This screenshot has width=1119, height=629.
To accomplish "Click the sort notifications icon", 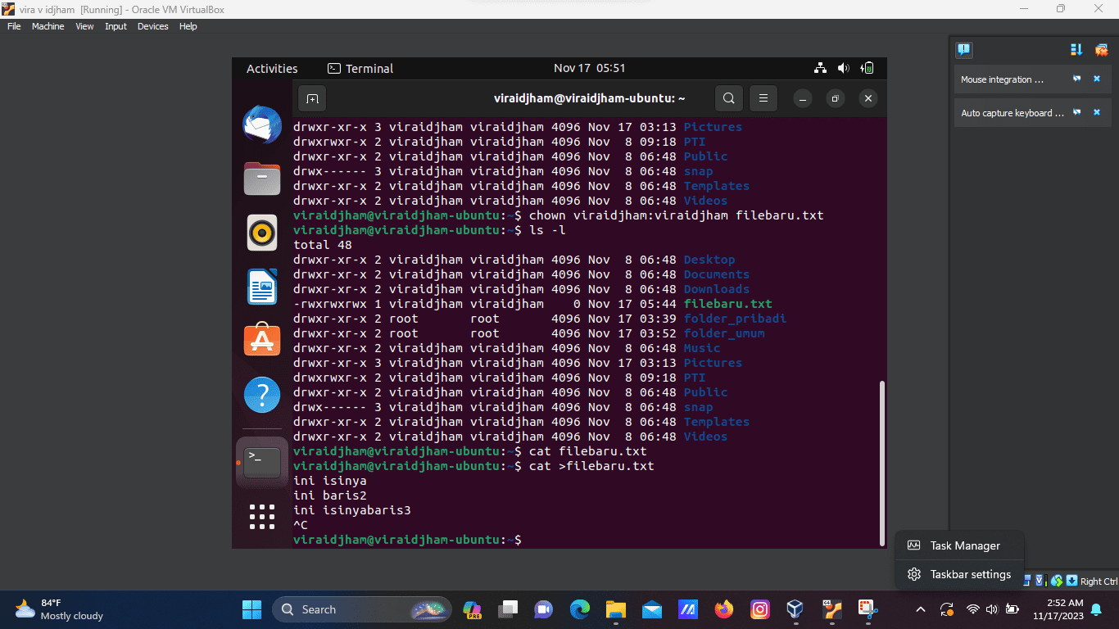I will (x=1076, y=50).
